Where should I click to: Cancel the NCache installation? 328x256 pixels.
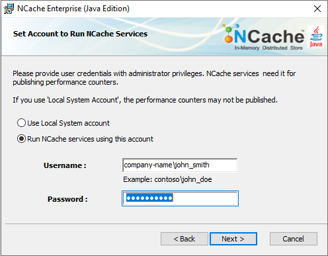[294, 239]
